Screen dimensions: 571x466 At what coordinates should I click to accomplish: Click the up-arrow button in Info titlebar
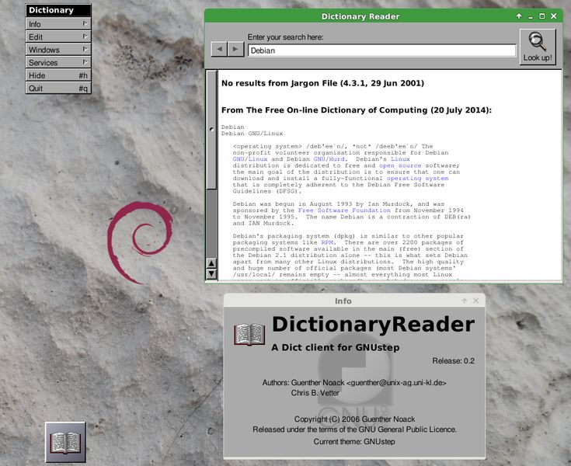[465, 301]
